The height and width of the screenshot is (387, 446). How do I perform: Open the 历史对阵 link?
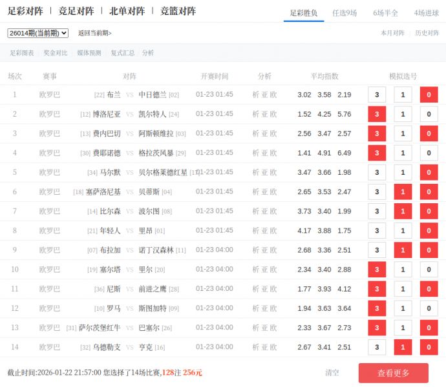[427, 33]
